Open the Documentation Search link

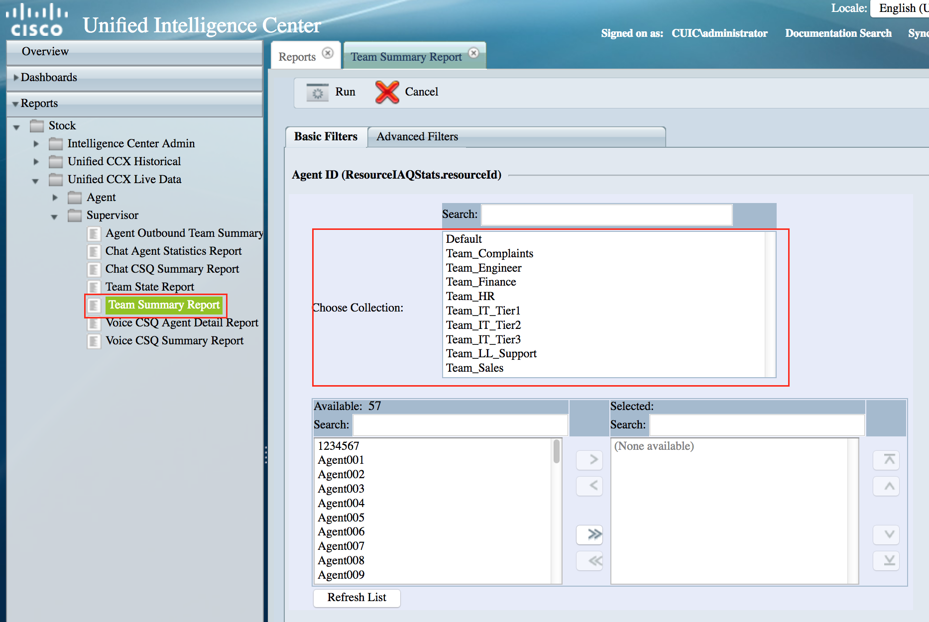[x=838, y=33]
